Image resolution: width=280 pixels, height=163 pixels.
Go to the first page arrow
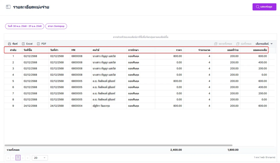8,158
